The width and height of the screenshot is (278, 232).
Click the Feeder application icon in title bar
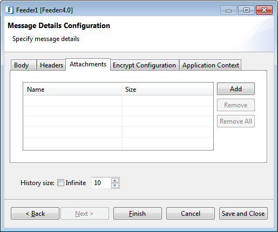pos(9,10)
